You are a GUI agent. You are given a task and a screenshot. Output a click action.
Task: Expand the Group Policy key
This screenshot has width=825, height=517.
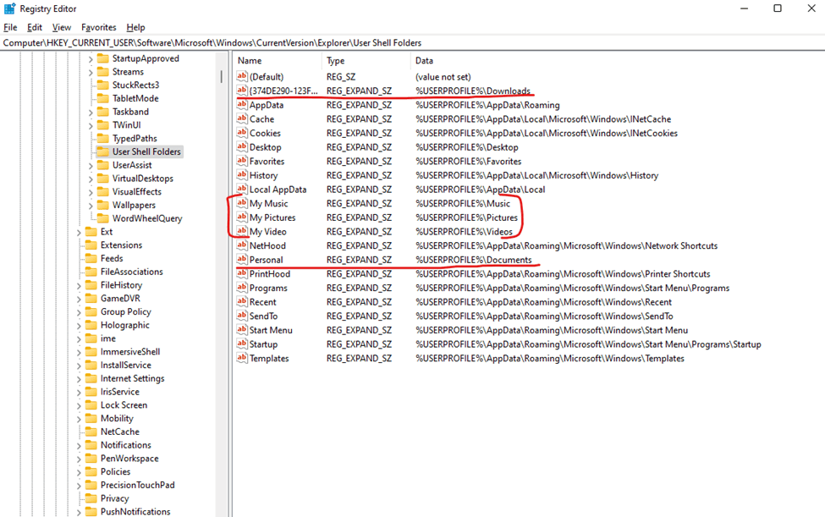point(79,312)
